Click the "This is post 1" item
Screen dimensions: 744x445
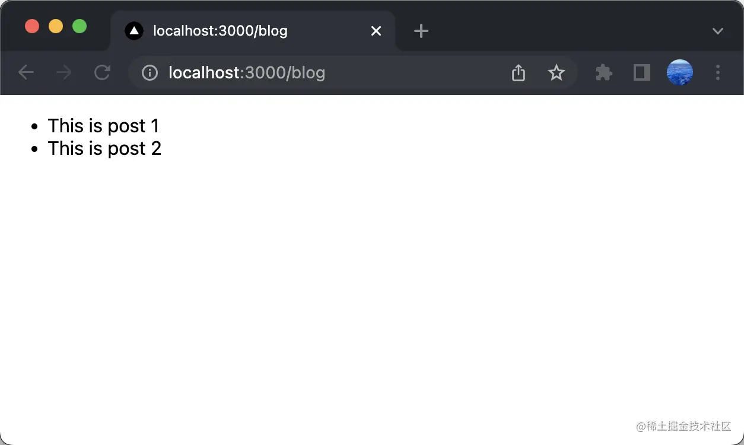[x=103, y=126]
